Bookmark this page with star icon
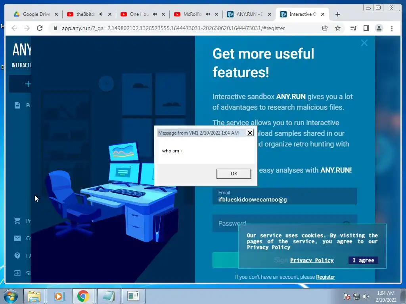This screenshot has height=304, width=406. 338,28
